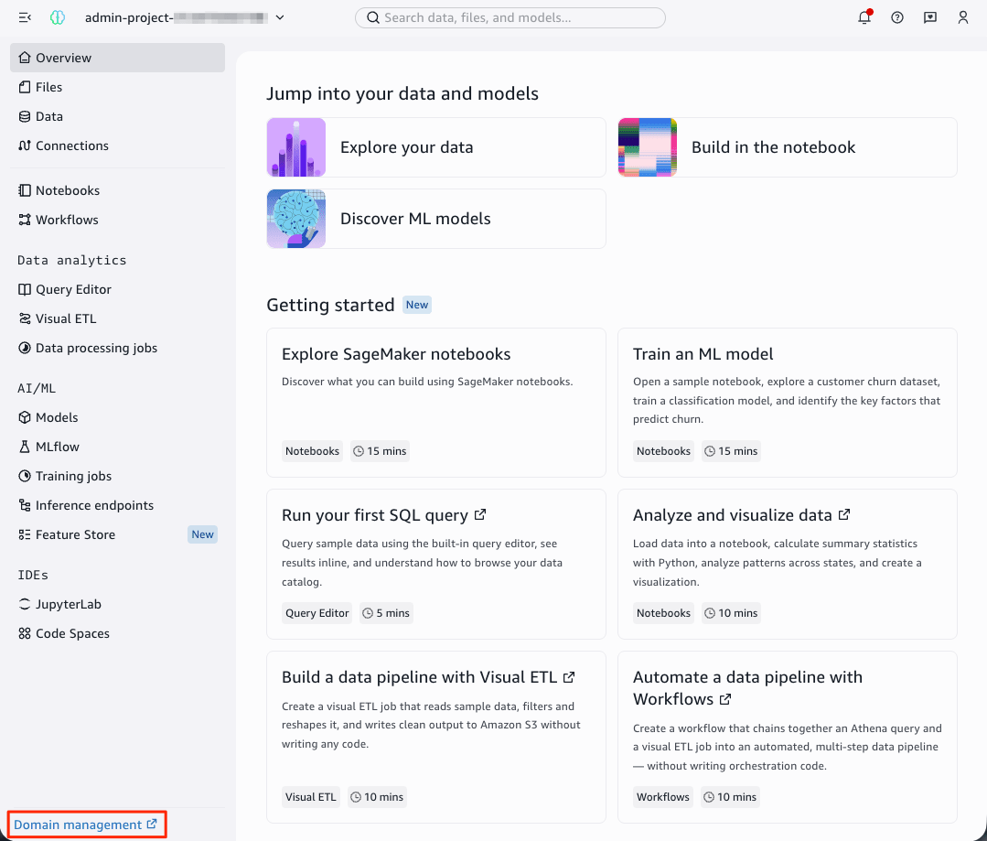This screenshot has height=841, width=987.
Task: Click the MLflow flask icon
Action: tap(25, 447)
